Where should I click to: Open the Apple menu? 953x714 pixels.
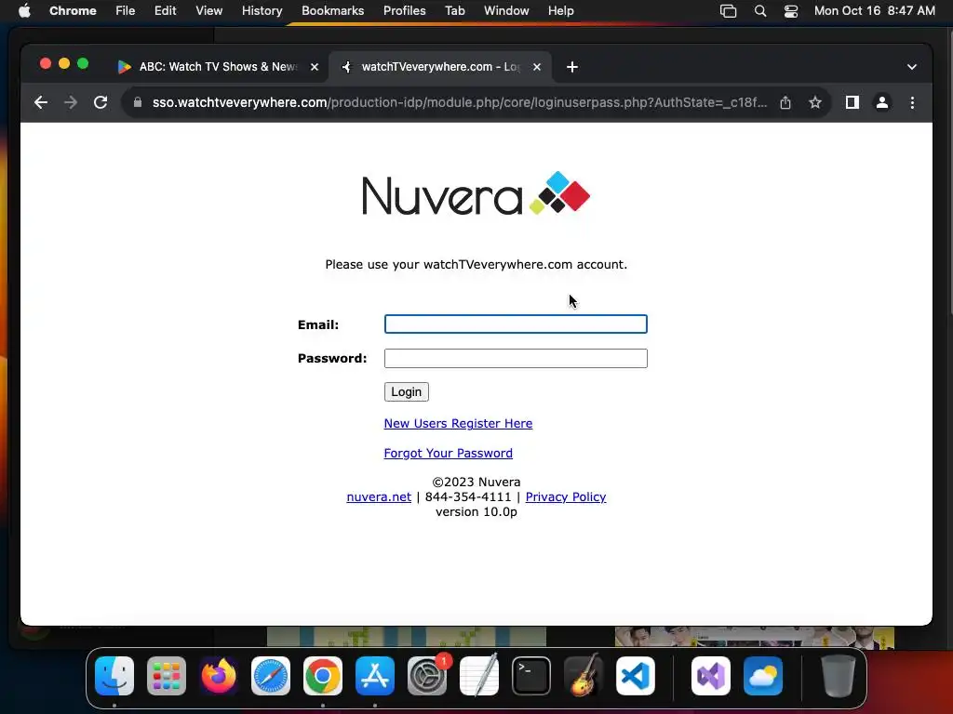[x=24, y=11]
